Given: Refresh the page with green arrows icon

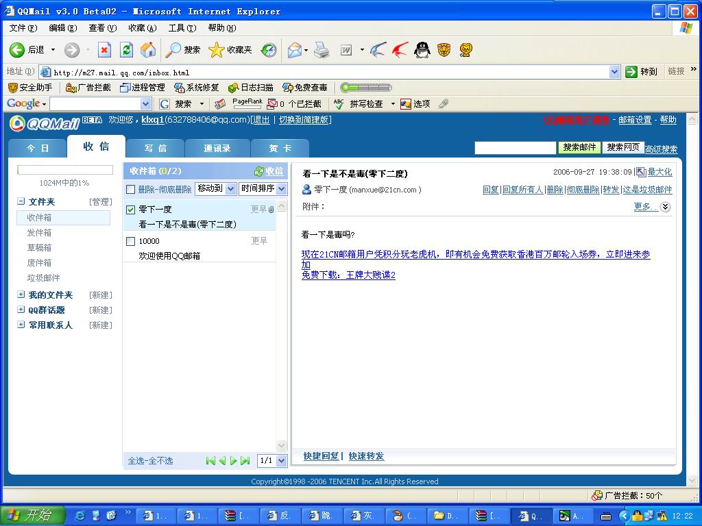Looking at the screenshot, I should click(x=126, y=49).
